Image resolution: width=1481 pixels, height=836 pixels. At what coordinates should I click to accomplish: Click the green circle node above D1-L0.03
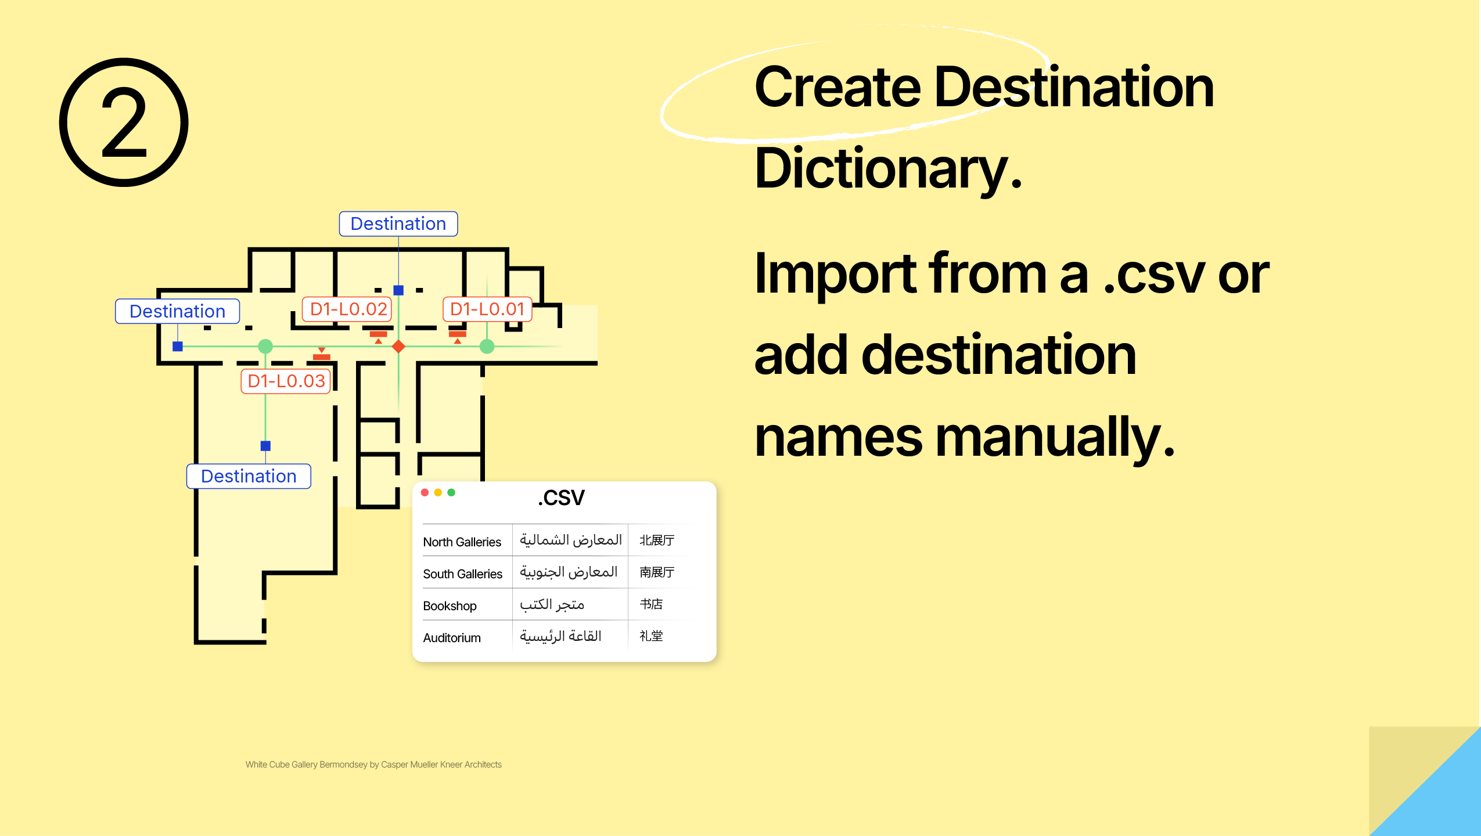[265, 347]
